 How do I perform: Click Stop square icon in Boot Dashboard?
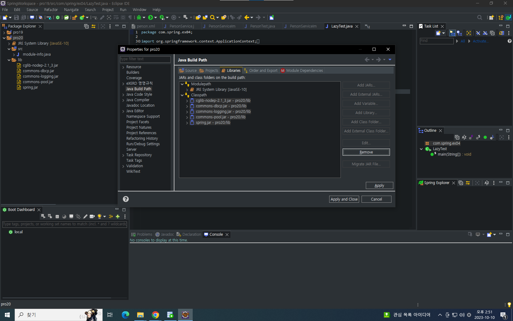click(x=57, y=216)
